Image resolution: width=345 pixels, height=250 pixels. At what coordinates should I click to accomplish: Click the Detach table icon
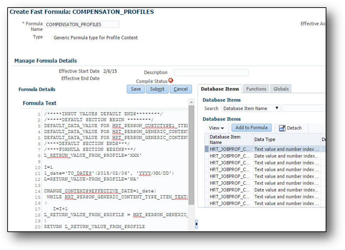tap(282, 128)
